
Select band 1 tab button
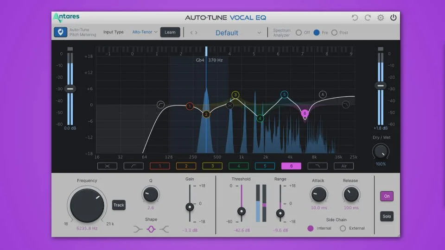tap(160, 166)
